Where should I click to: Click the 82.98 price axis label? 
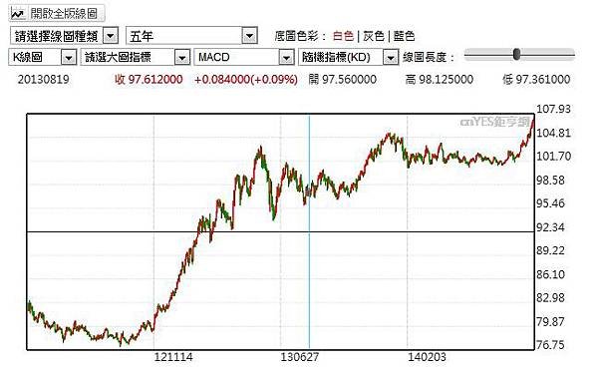click(551, 298)
